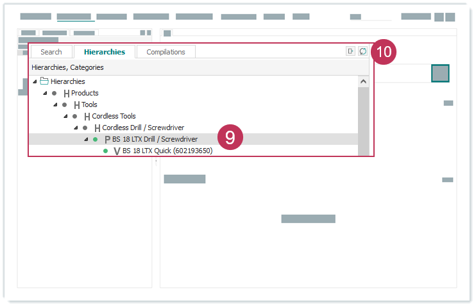Select the BS 18 LTX Quick (602193650) variant

pos(167,151)
